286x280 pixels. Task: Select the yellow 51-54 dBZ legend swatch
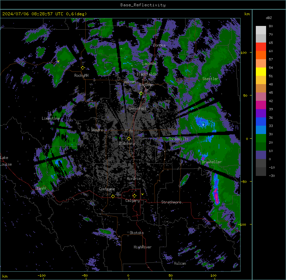pos(261,71)
